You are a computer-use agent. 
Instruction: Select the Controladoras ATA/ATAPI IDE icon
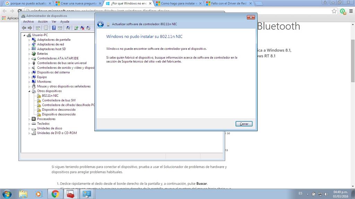point(34,58)
